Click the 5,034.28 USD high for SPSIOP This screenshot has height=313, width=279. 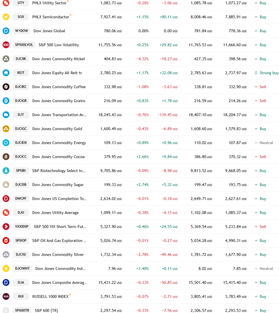point(202,241)
